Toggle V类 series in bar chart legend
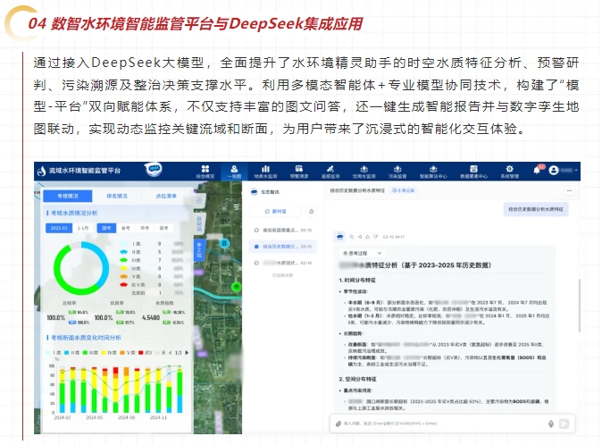Viewport: 602px width, 445px height. pos(128,352)
